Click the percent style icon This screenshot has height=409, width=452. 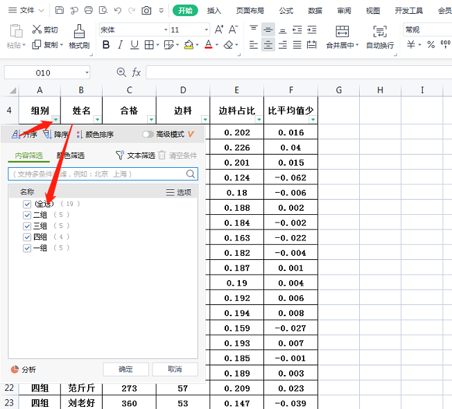(x=431, y=44)
